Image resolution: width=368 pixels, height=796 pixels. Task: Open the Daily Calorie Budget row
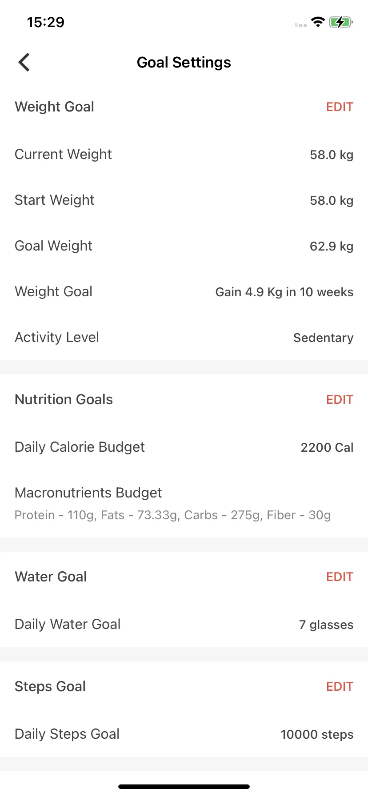[184, 447]
